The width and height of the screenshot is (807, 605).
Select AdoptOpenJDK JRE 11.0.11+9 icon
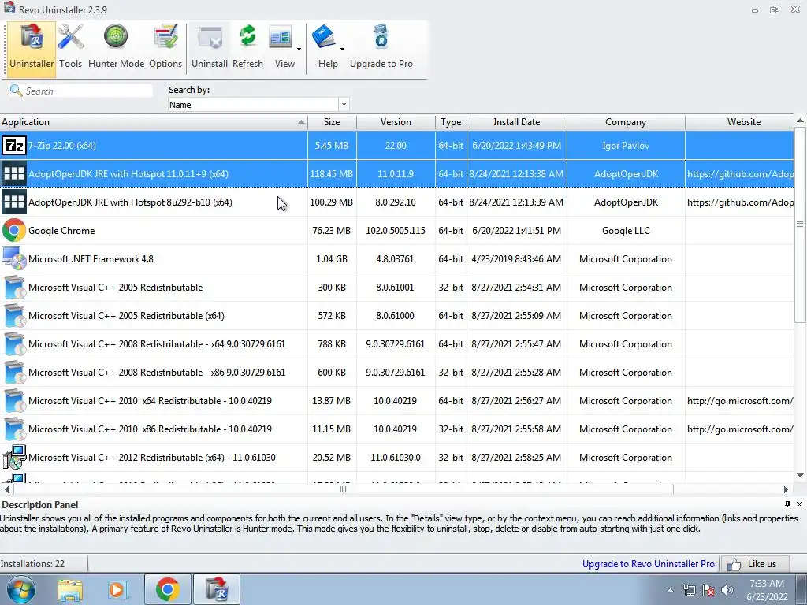click(x=14, y=174)
